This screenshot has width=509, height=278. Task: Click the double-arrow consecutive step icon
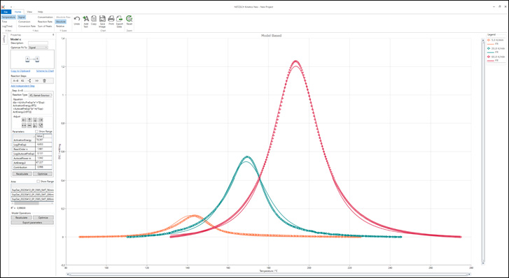37,81
